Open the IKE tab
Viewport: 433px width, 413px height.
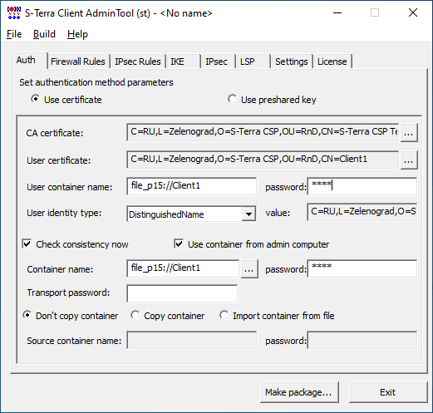tap(183, 61)
